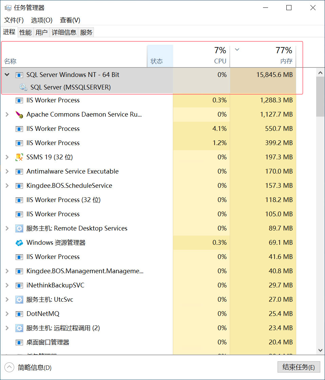Click the 结束任务(E) button
Image resolution: width=325 pixels, height=380 pixels.
tap(299, 367)
